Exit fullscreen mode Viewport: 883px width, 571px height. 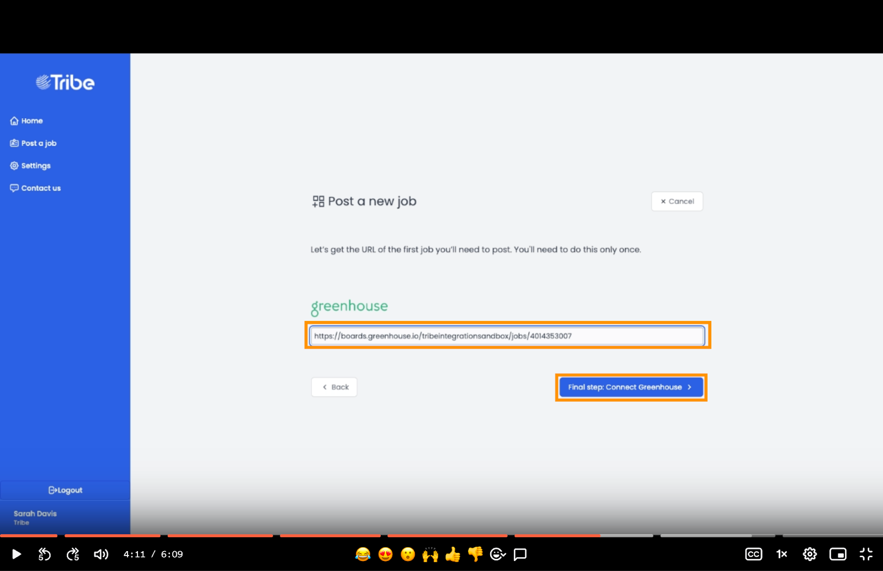[866, 554]
